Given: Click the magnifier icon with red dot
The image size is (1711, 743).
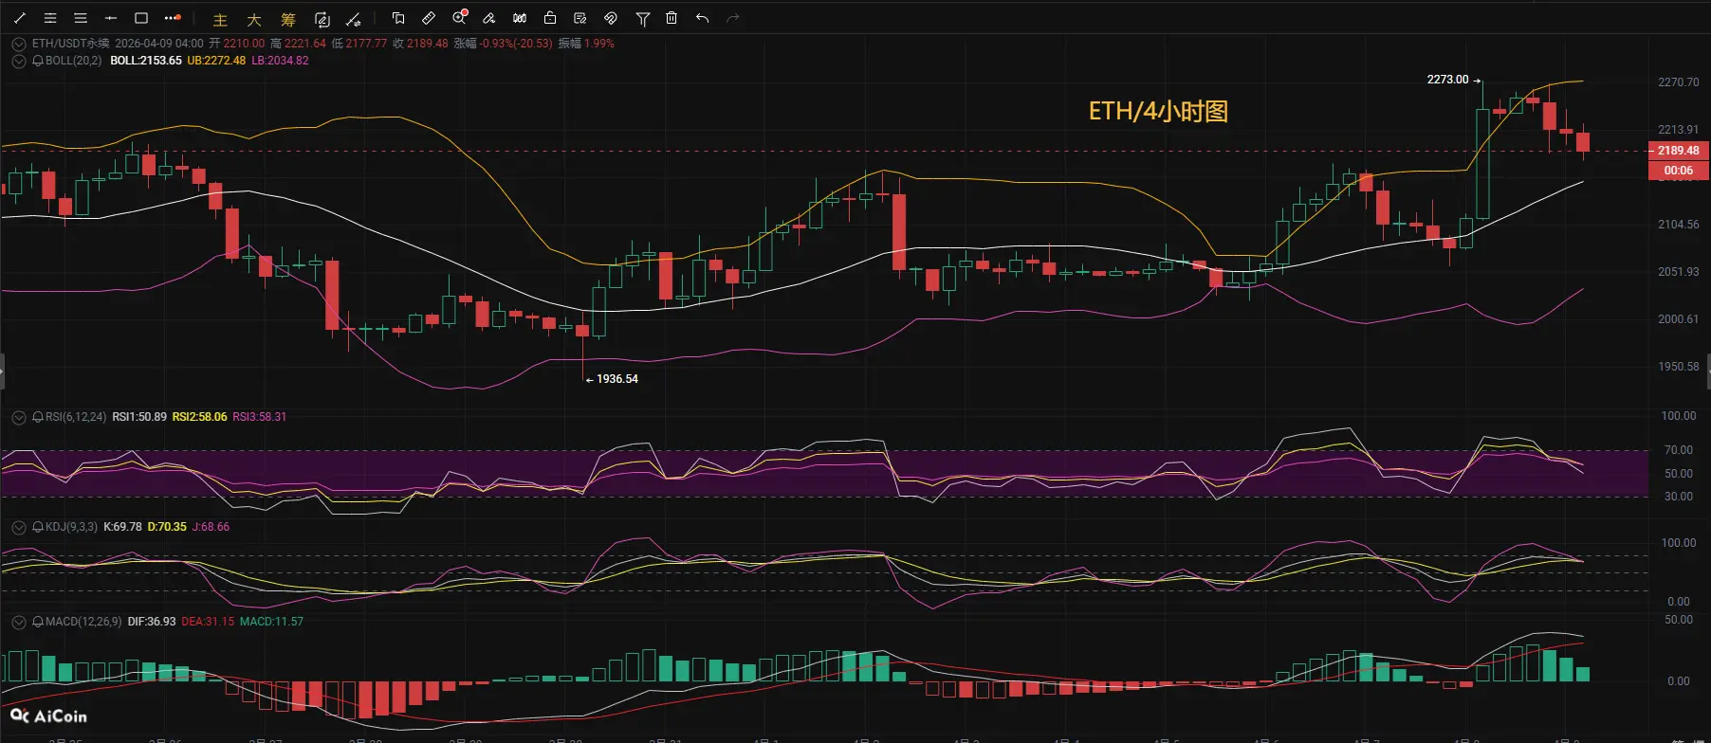Looking at the screenshot, I should click(460, 18).
